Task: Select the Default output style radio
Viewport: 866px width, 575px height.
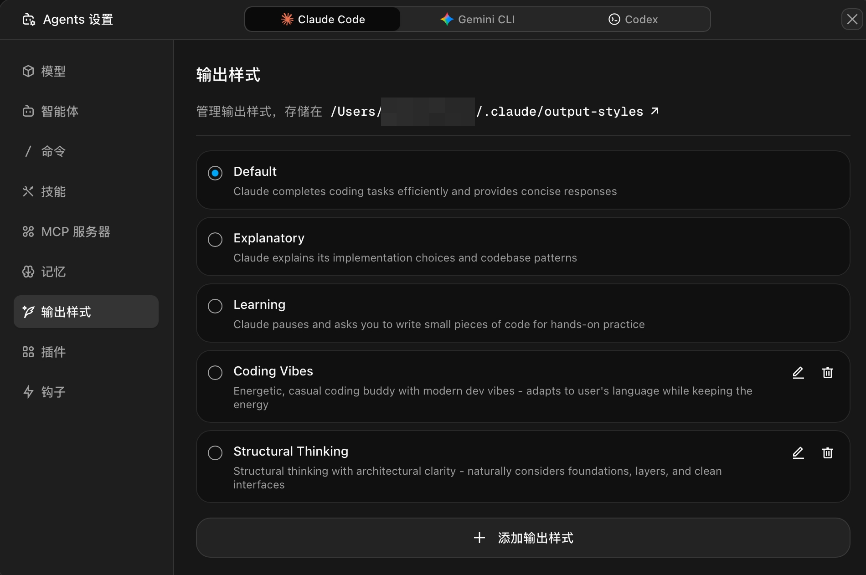Action: click(x=215, y=173)
